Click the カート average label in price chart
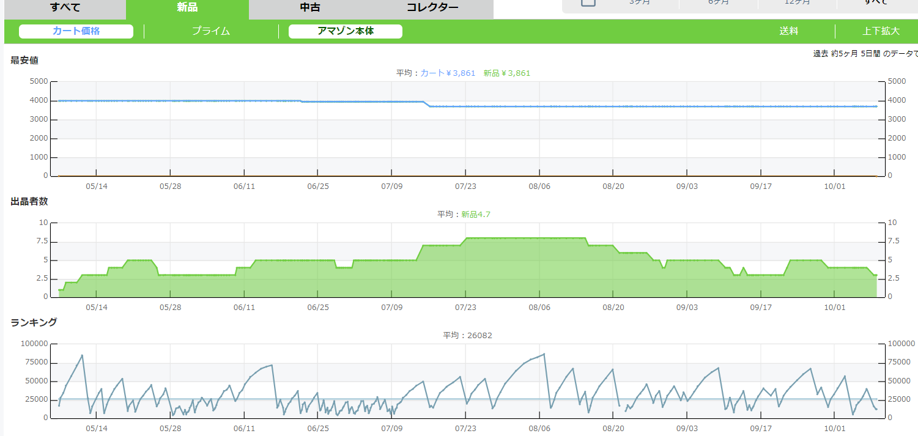 [x=447, y=73]
